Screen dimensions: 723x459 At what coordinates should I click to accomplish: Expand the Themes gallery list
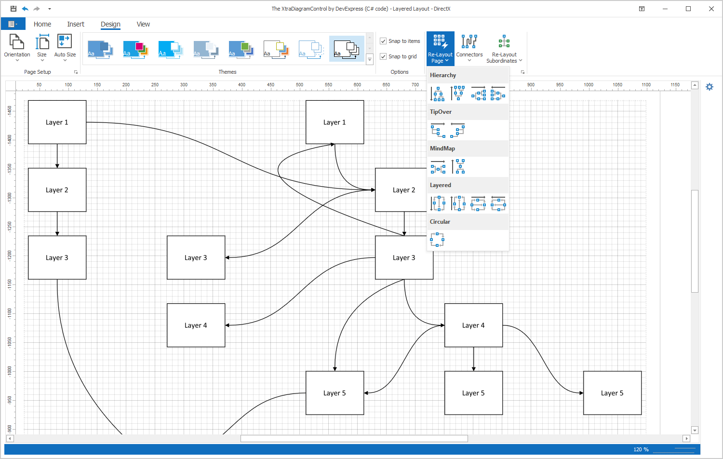pyautogui.click(x=370, y=59)
